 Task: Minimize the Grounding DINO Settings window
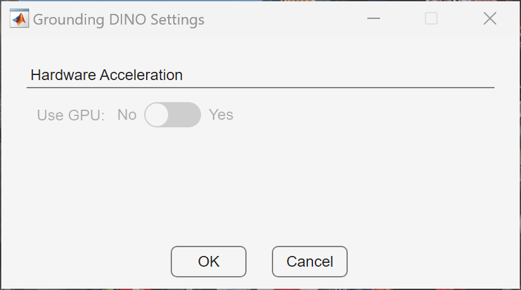click(374, 19)
